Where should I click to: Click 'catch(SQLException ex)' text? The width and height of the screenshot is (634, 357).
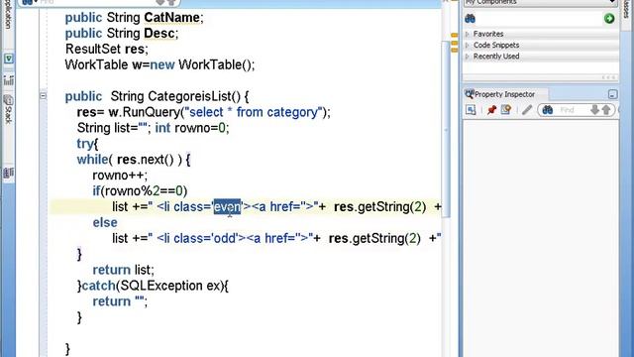pyautogui.click(x=153, y=286)
